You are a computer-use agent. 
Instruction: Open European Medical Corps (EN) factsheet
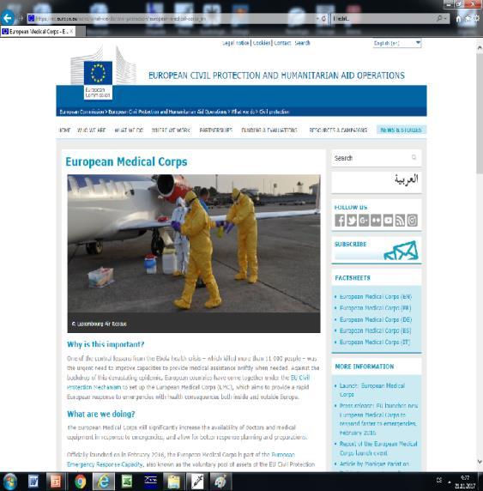coord(375,296)
